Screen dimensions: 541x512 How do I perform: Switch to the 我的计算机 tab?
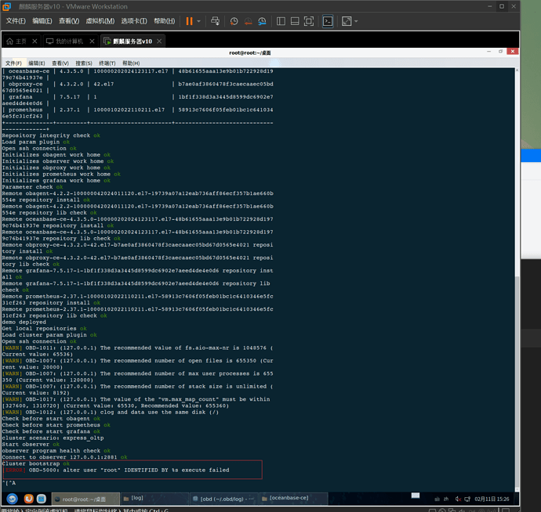65,41
